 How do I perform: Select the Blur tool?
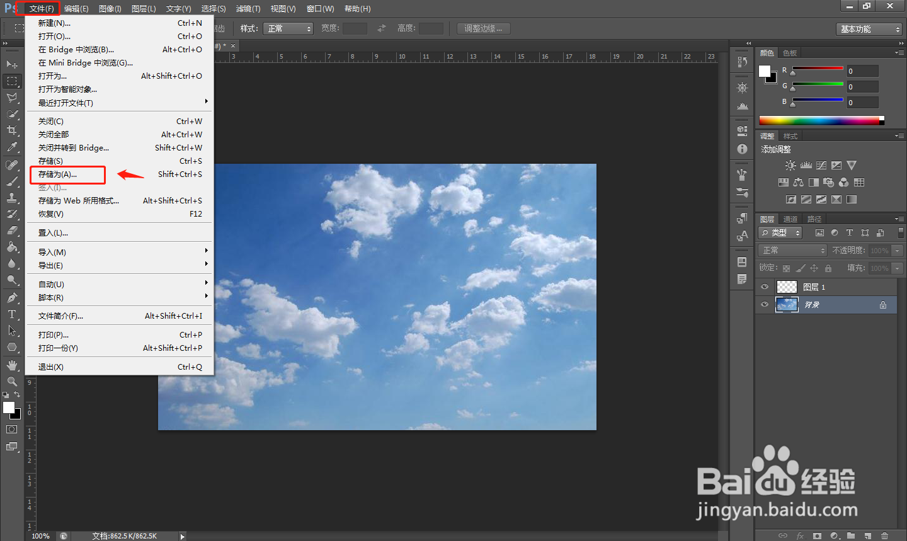(x=12, y=263)
